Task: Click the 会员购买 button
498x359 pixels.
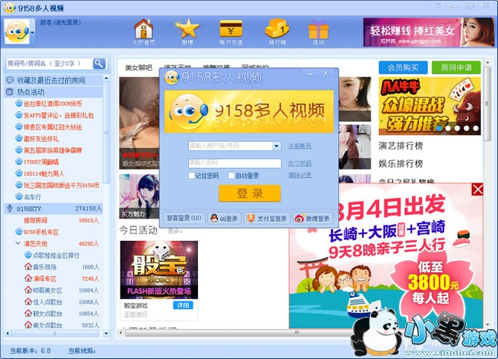Action: [x=403, y=68]
